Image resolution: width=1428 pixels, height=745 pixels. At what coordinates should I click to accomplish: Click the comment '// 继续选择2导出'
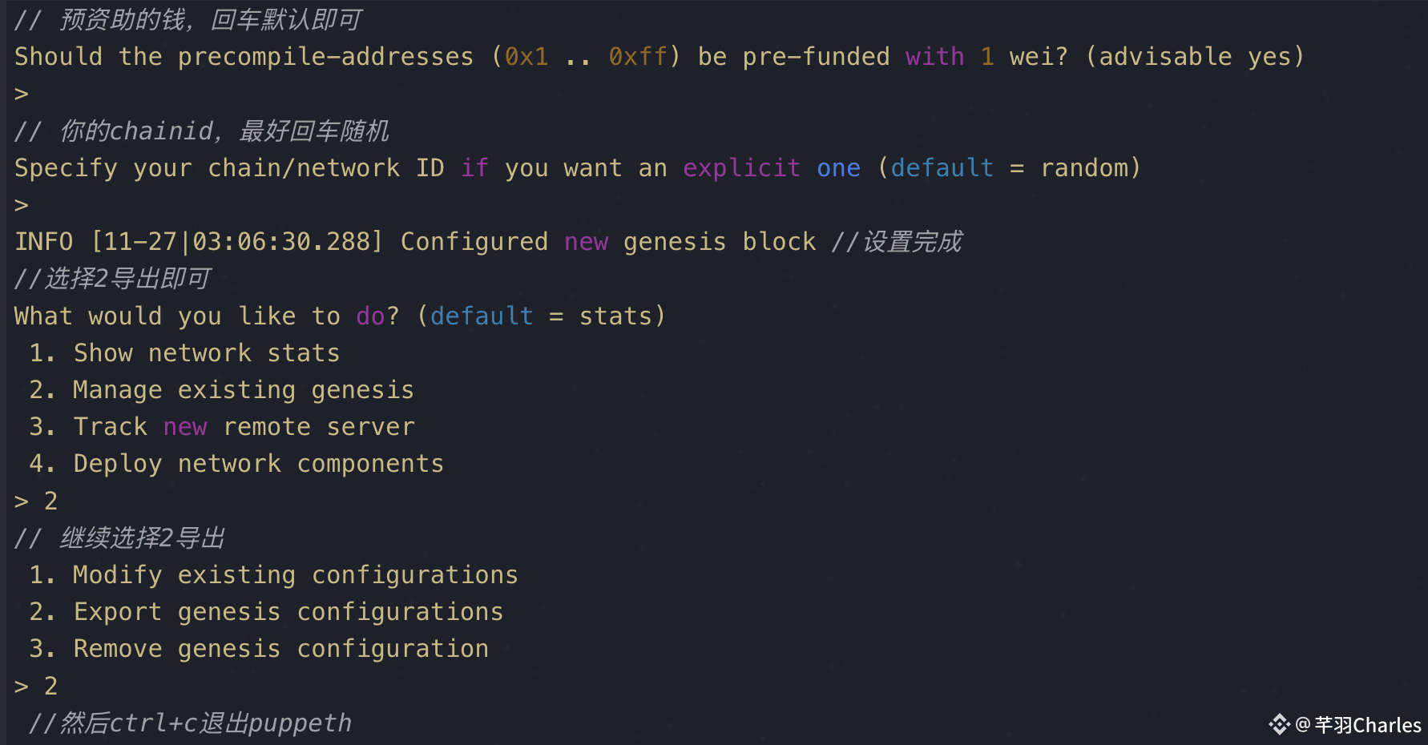click(x=120, y=538)
